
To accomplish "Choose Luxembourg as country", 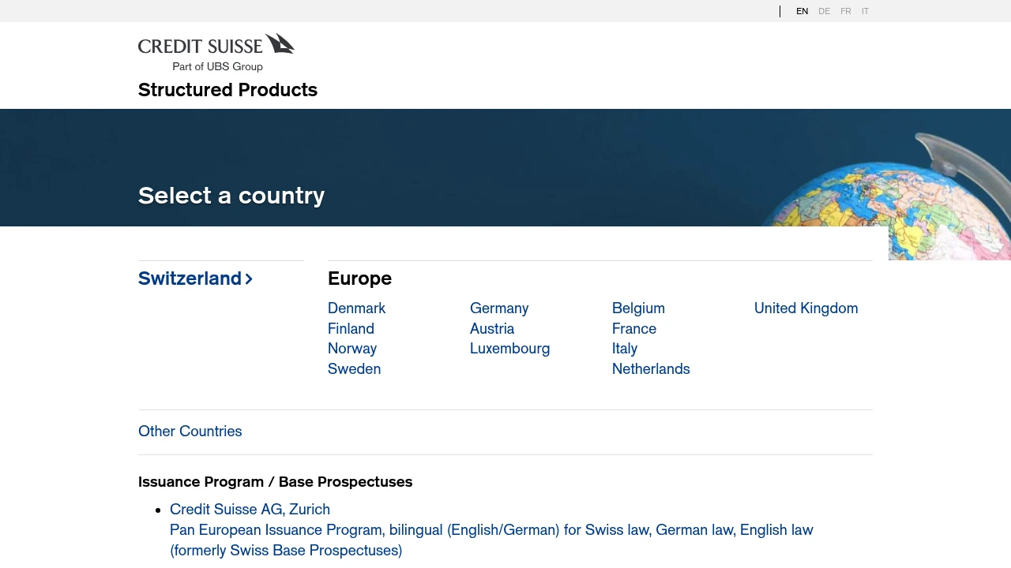I will [x=509, y=349].
